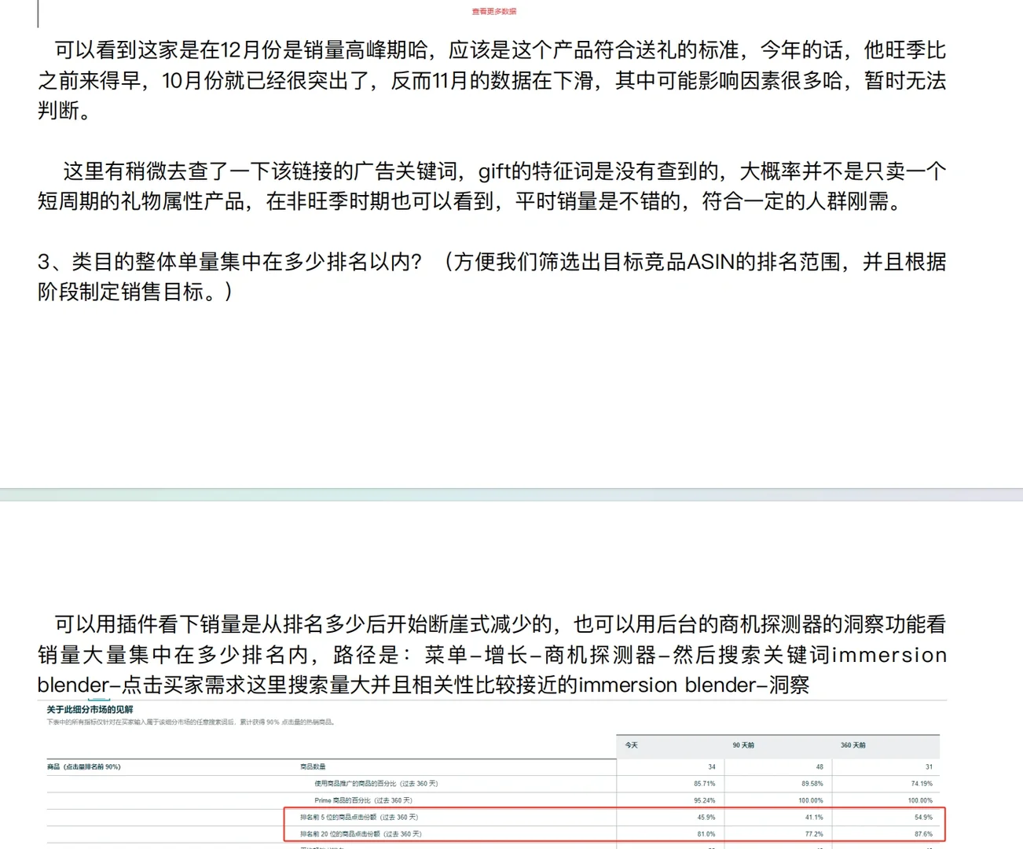The width and height of the screenshot is (1023, 849).
Task: Select the heading 关于此细分市场的见解
Action: click(x=90, y=709)
